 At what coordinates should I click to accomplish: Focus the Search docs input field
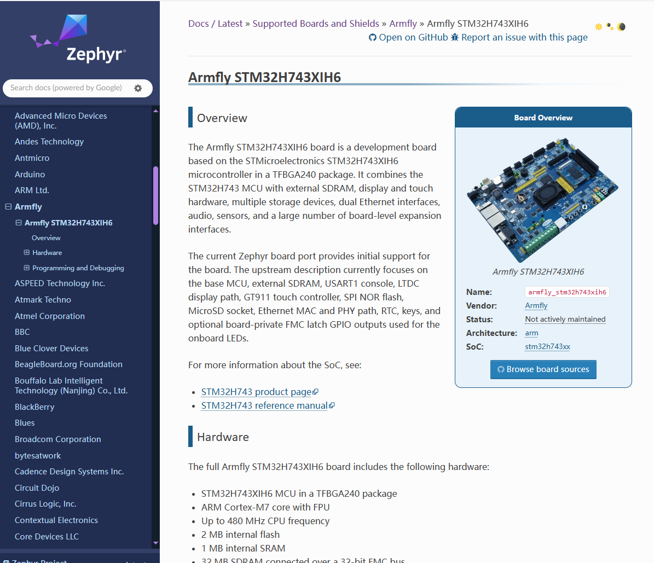(67, 88)
